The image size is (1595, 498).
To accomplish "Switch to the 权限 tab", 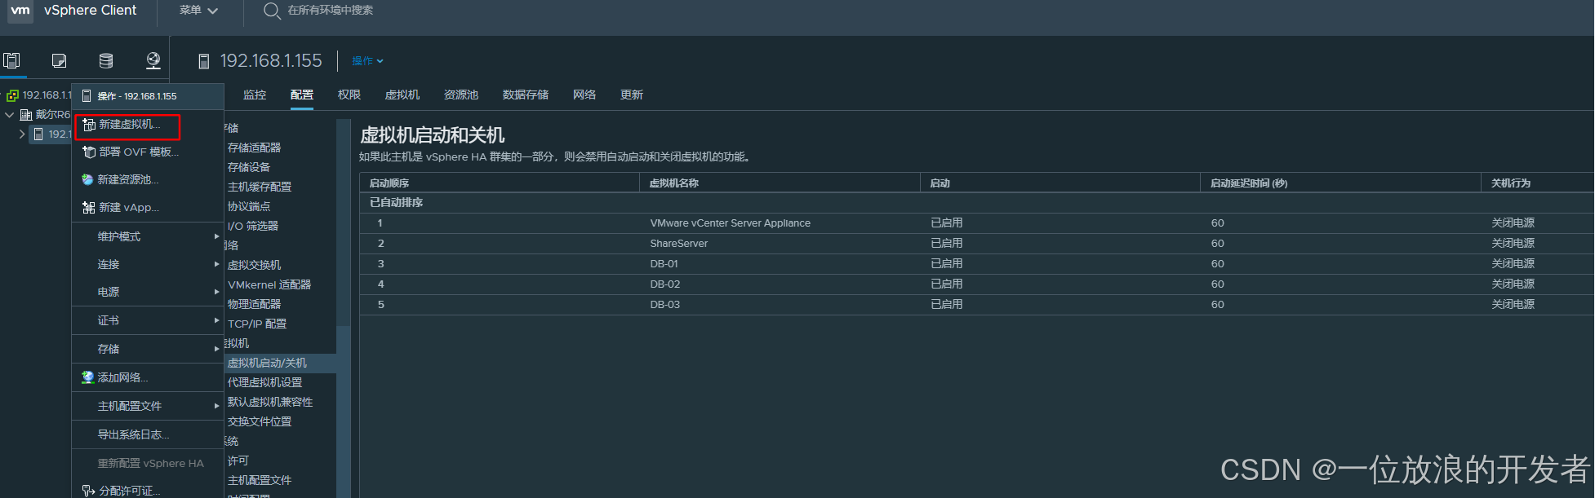I will [349, 95].
